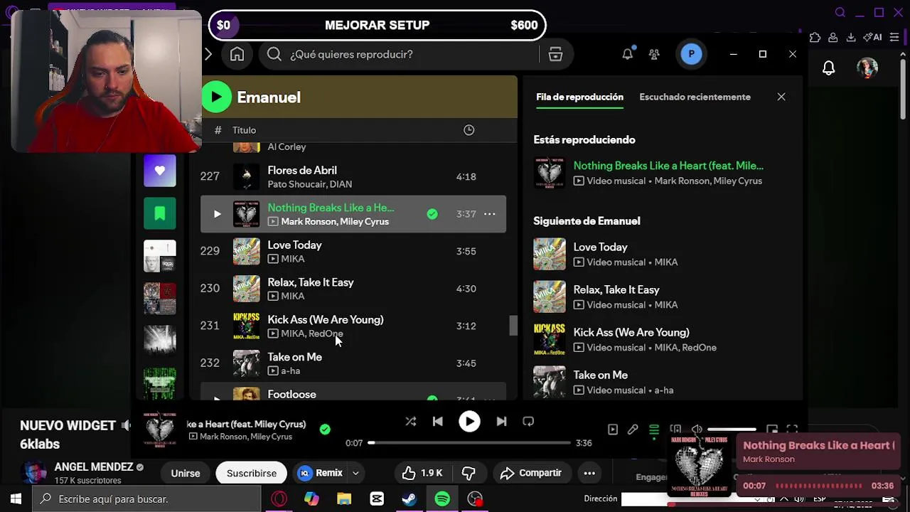The height and width of the screenshot is (512, 910).
Task: Enter full screen with the expand icon
Action: pos(792,430)
